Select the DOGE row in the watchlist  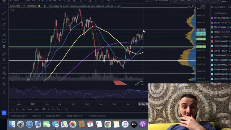coord(221,55)
